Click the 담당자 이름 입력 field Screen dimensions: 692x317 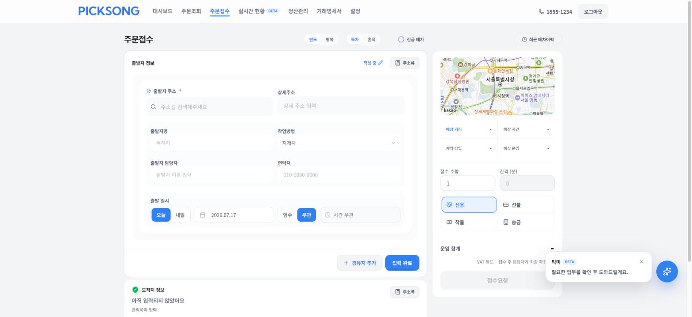pos(212,175)
